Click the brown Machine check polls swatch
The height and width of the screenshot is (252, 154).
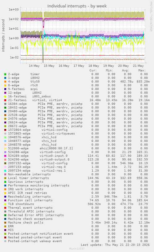(x=5, y=223)
